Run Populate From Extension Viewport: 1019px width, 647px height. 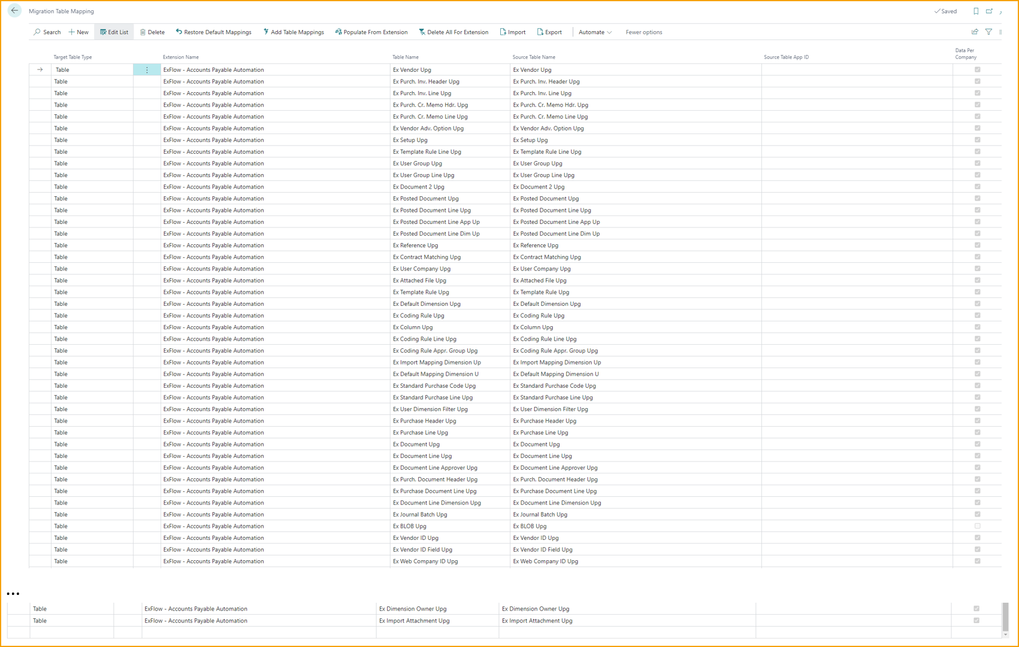(371, 32)
